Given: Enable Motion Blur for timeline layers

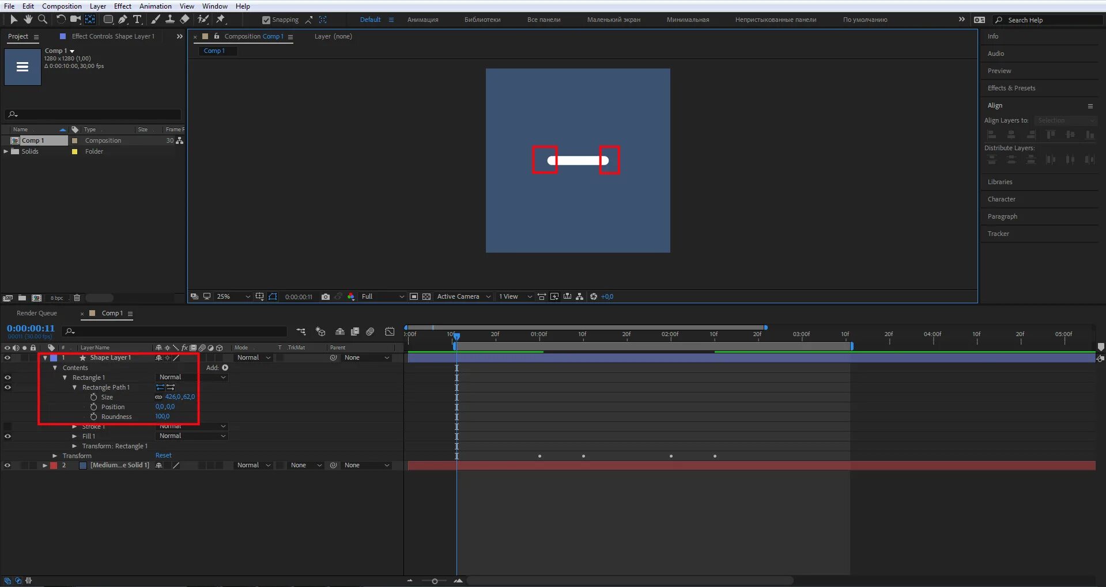Looking at the screenshot, I should tap(371, 331).
